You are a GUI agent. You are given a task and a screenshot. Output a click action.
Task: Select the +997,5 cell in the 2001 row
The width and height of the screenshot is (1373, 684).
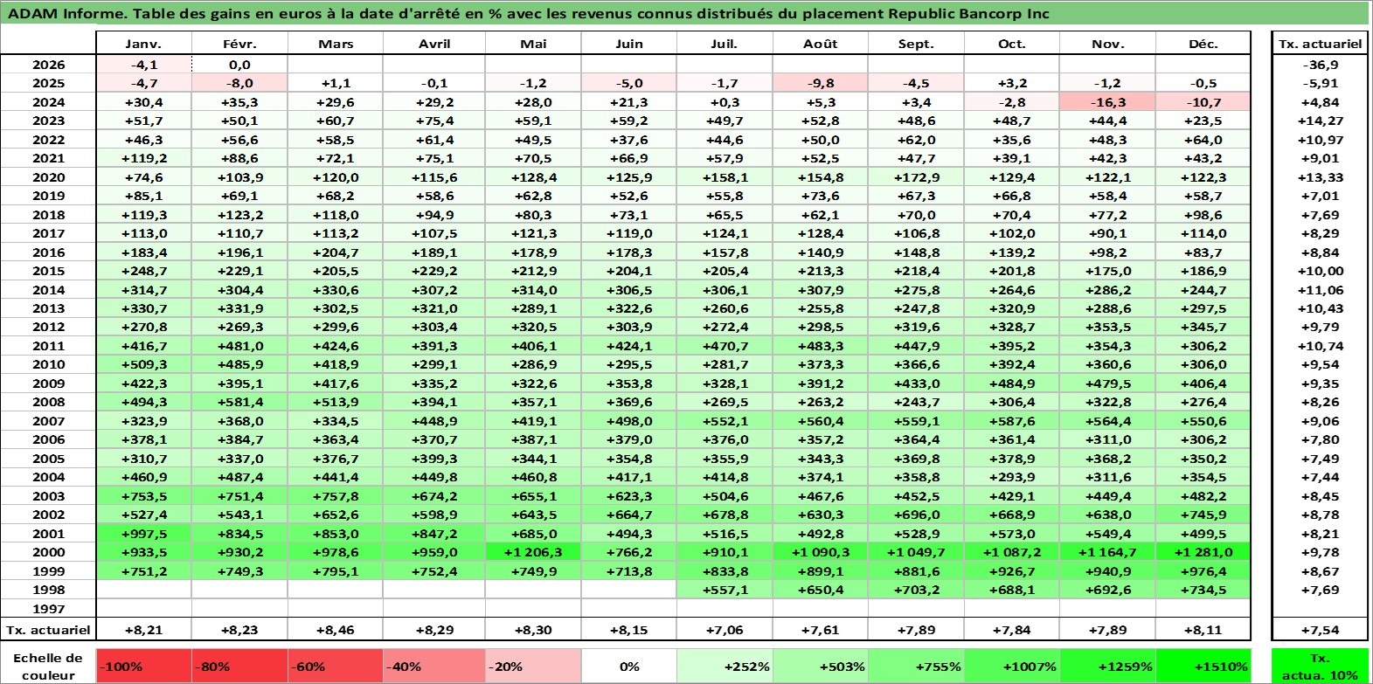pyautogui.click(x=143, y=534)
